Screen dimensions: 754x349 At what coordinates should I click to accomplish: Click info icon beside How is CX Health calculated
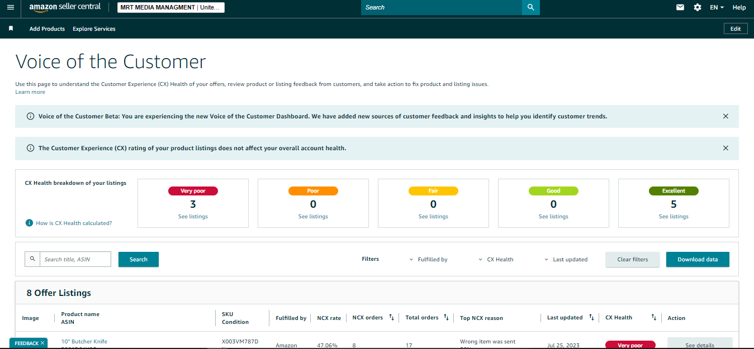click(29, 223)
